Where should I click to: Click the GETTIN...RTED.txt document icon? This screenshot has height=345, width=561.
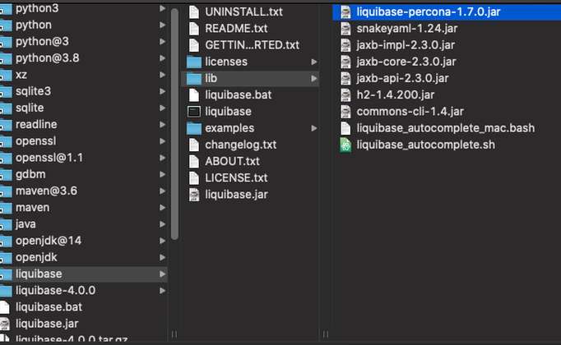(194, 45)
